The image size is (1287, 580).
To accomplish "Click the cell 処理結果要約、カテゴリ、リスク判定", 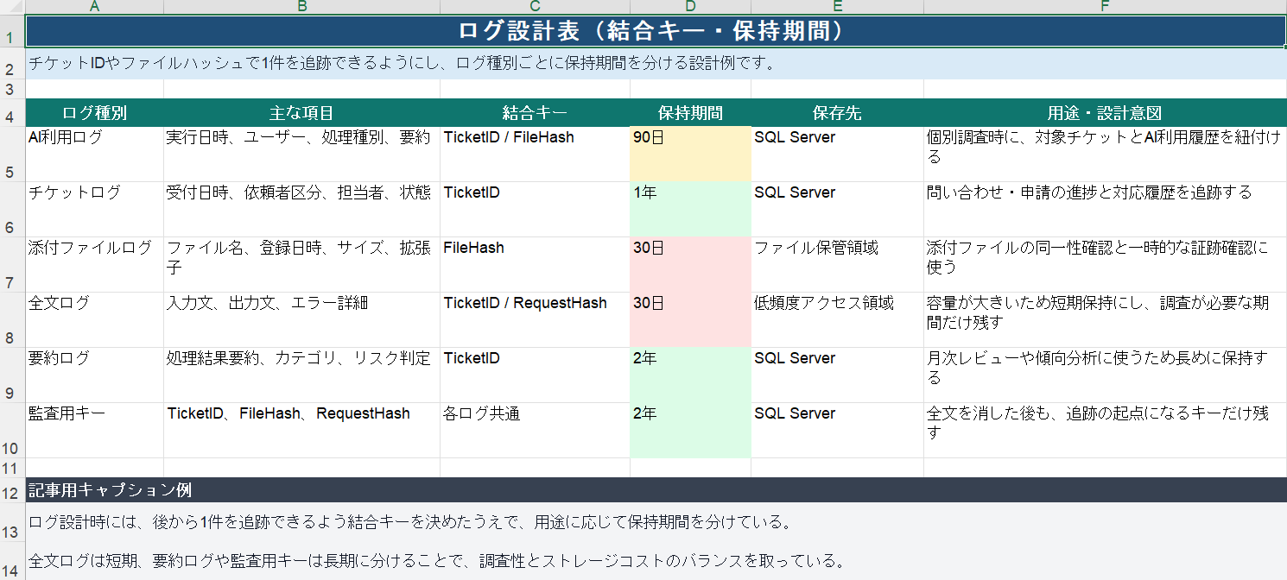I will coord(301,375).
